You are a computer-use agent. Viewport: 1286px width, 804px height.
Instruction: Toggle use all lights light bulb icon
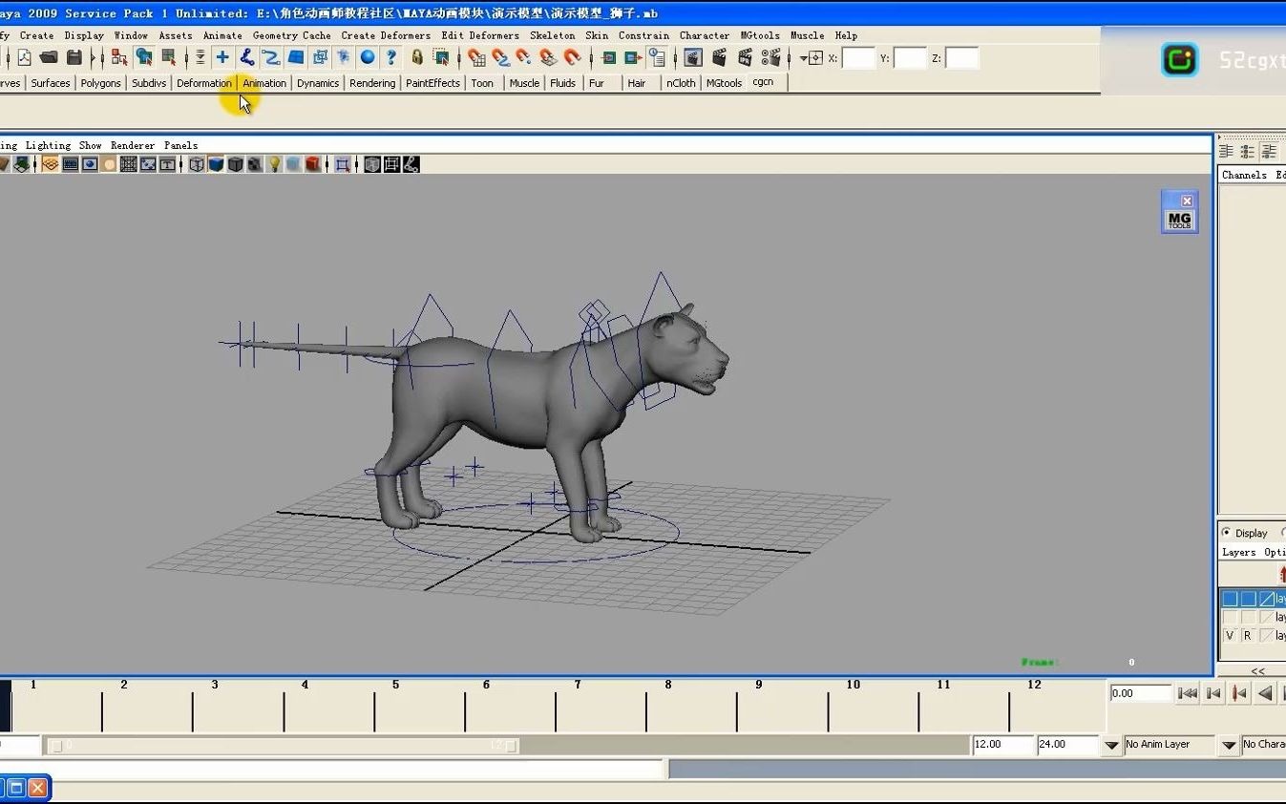274,164
